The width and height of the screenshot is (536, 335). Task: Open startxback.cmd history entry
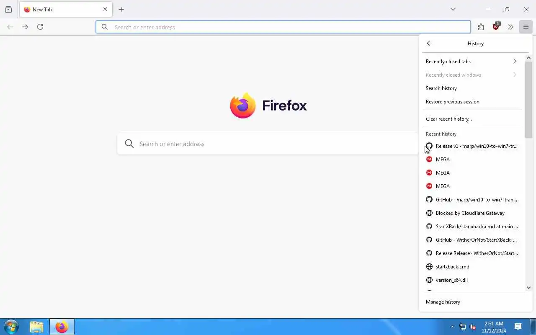tap(472, 267)
